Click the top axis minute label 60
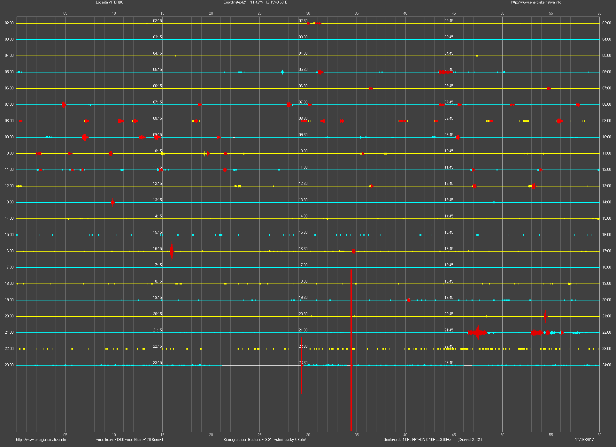Image resolution: width=616 pixels, height=447 pixels. point(599,13)
